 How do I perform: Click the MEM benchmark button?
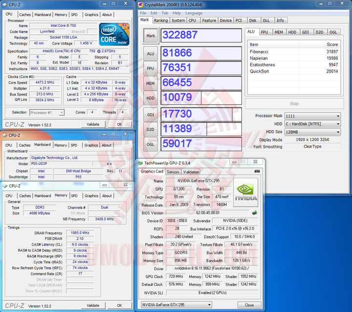[x=151, y=83]
